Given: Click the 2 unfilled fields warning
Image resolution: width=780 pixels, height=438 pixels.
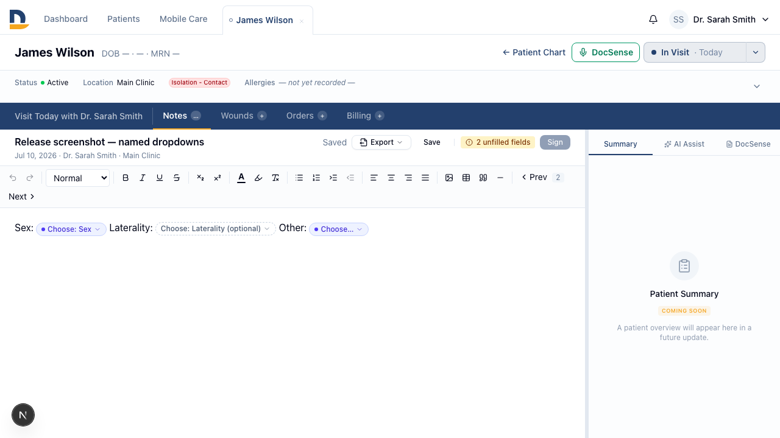Looking at the screenshot, I should click(x=498, y=142).
